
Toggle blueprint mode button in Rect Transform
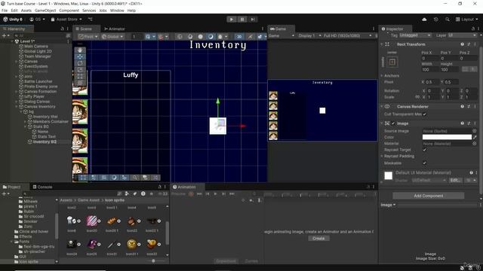(x=466, y=69)
